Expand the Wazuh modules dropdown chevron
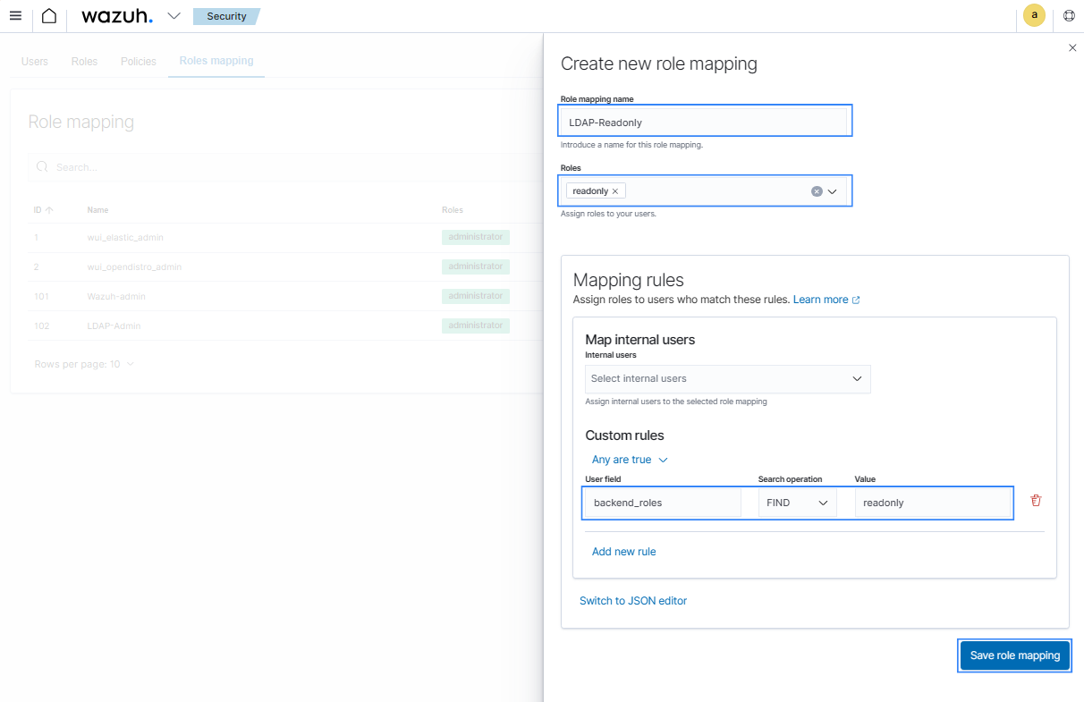 pyautogui.click(x=174, y=16)
